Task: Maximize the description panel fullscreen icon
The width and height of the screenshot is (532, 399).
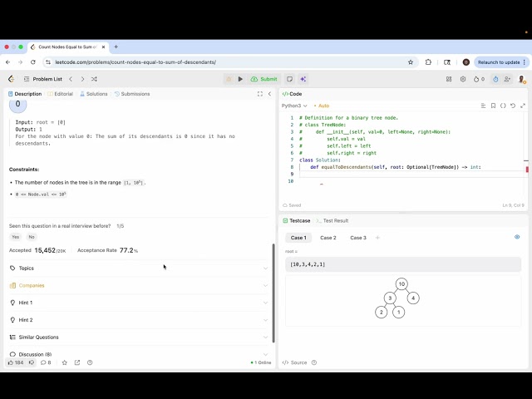Action: (260, 94)
